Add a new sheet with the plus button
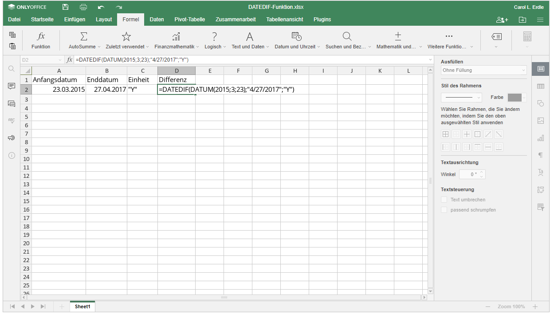 pyautogui.click(x=62, y=306)
